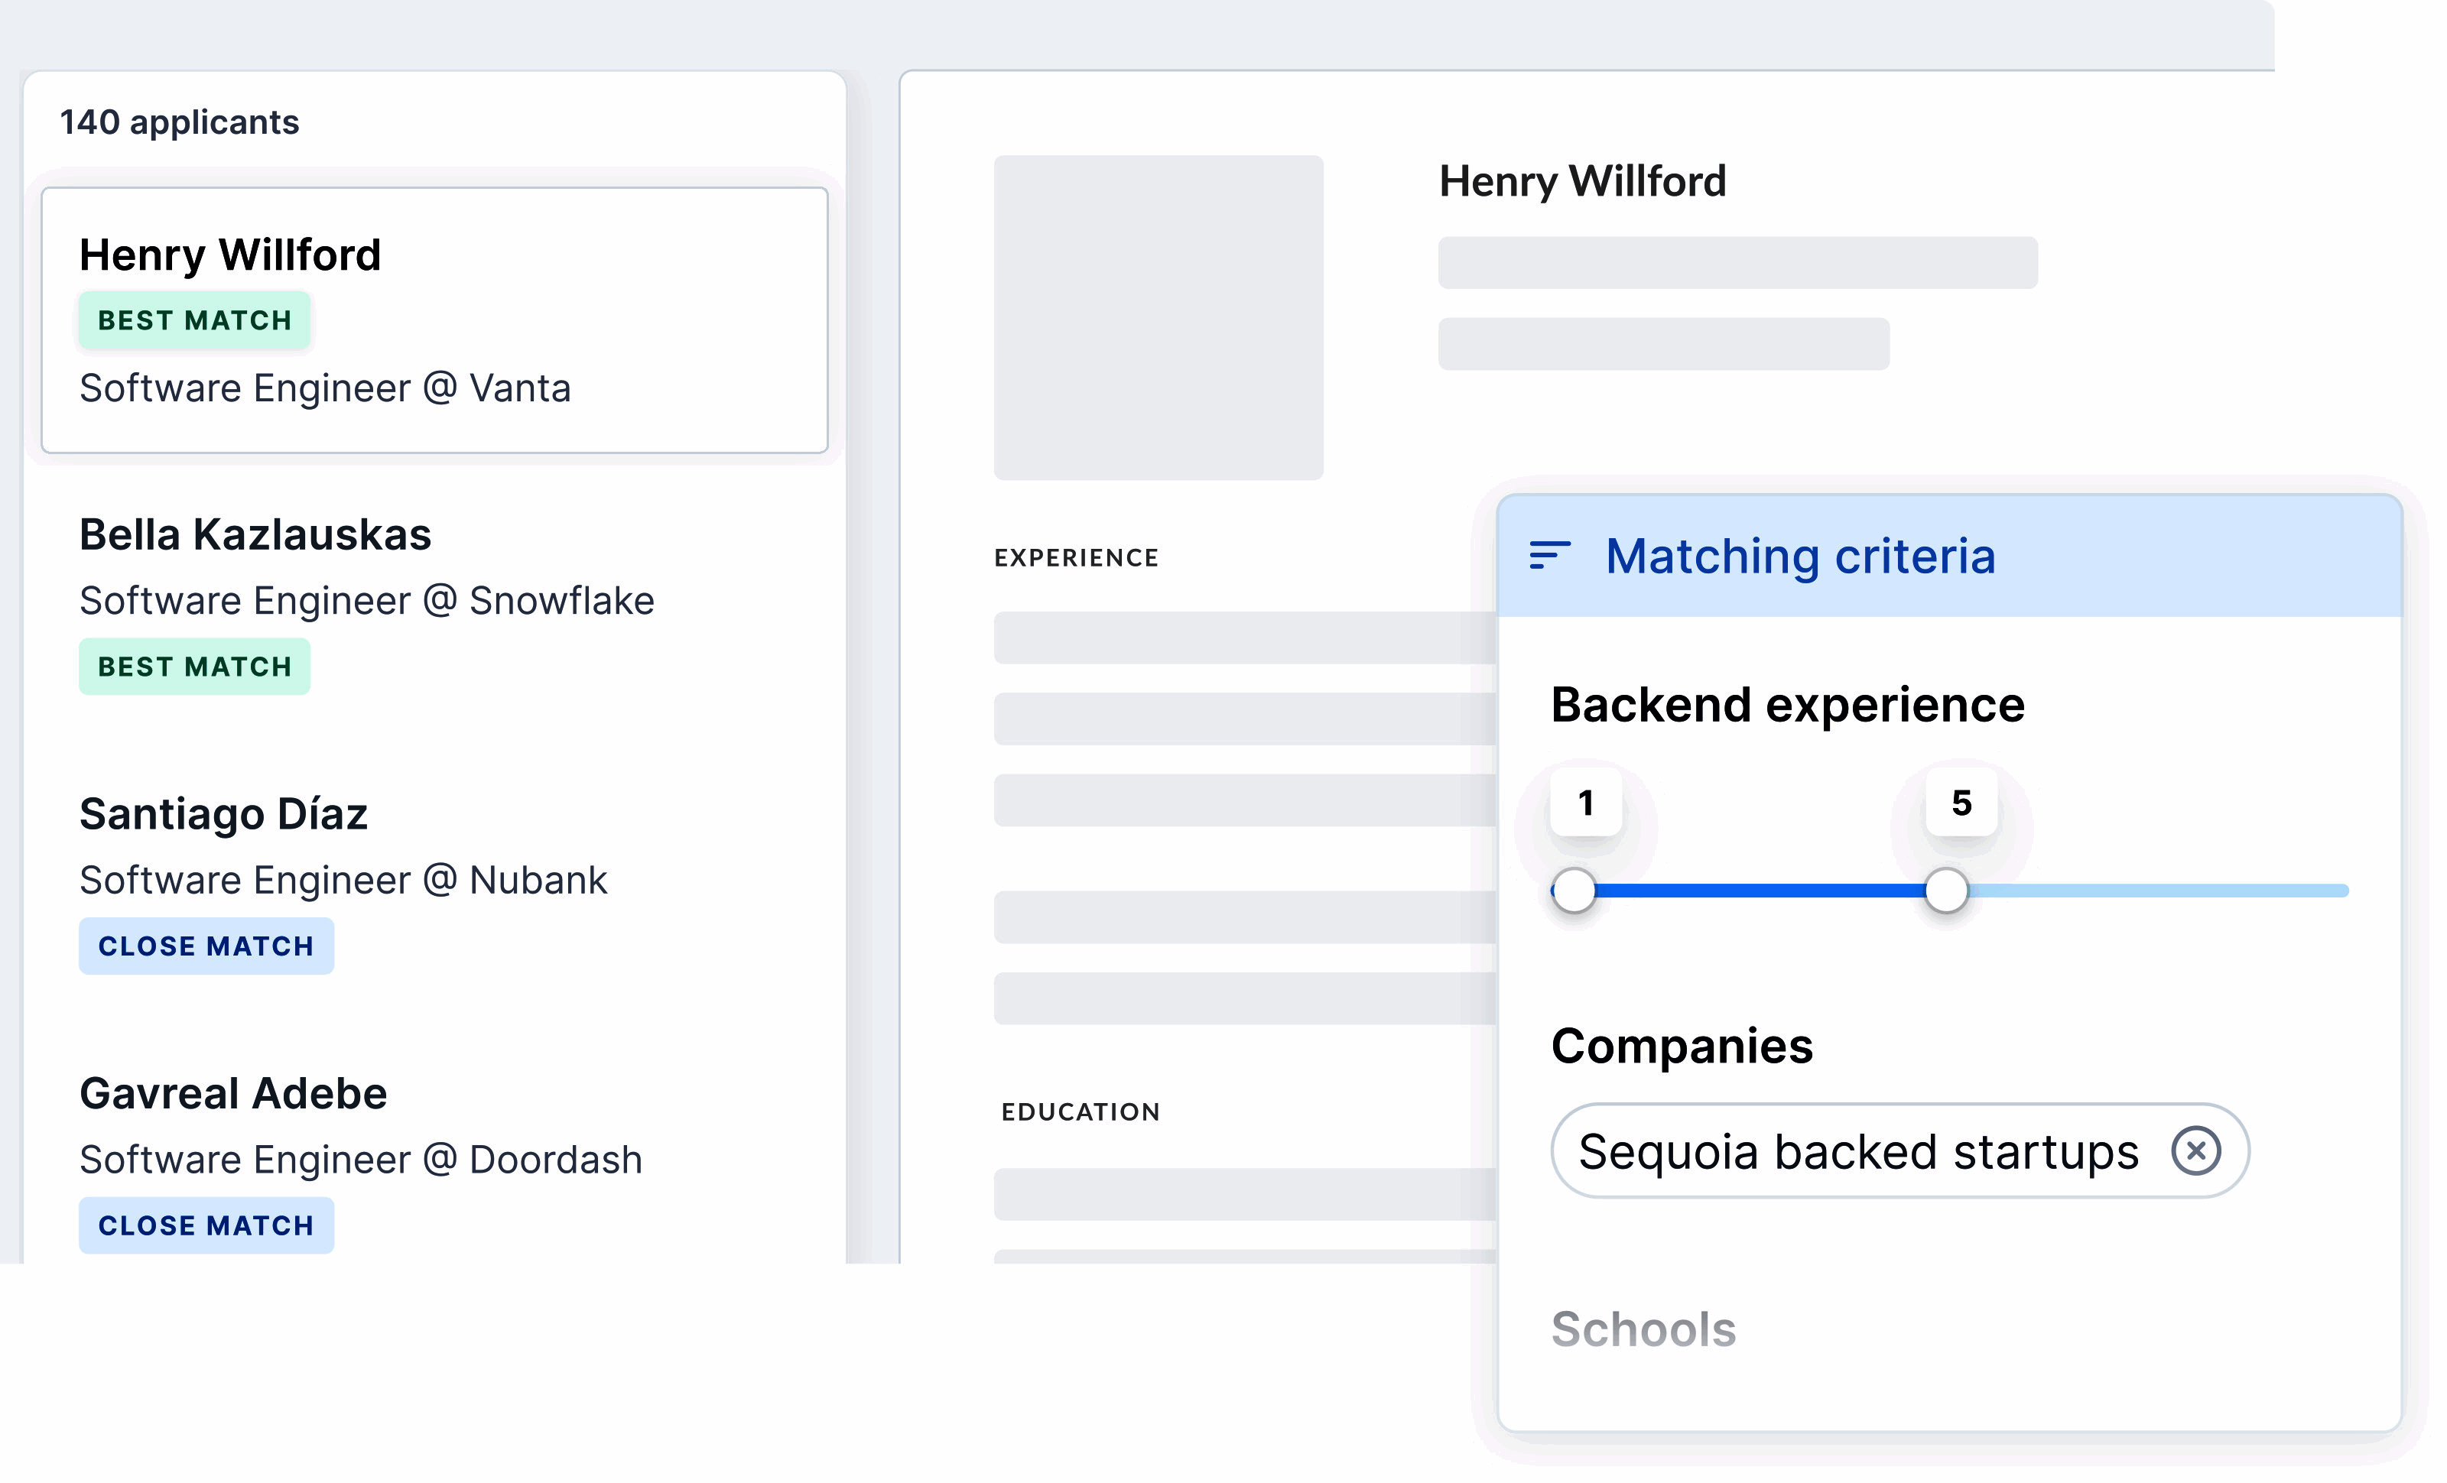Click the maximum backend experience slider handle
Image resolution: width=2447 pixels, height=1483 pixels.
(1946, 891)
